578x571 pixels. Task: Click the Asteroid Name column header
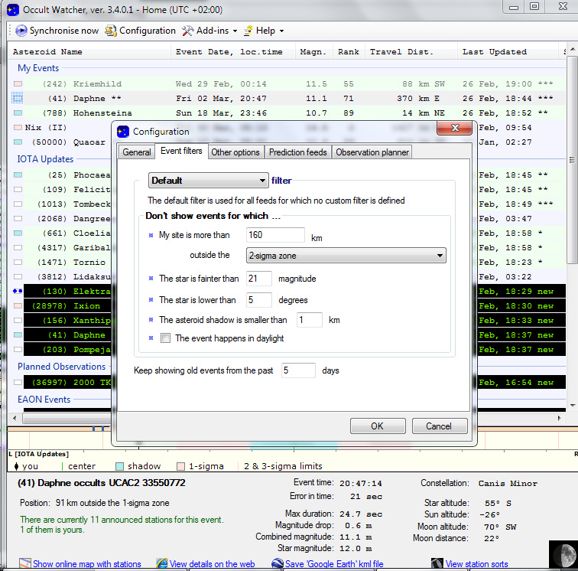point(89,52)
